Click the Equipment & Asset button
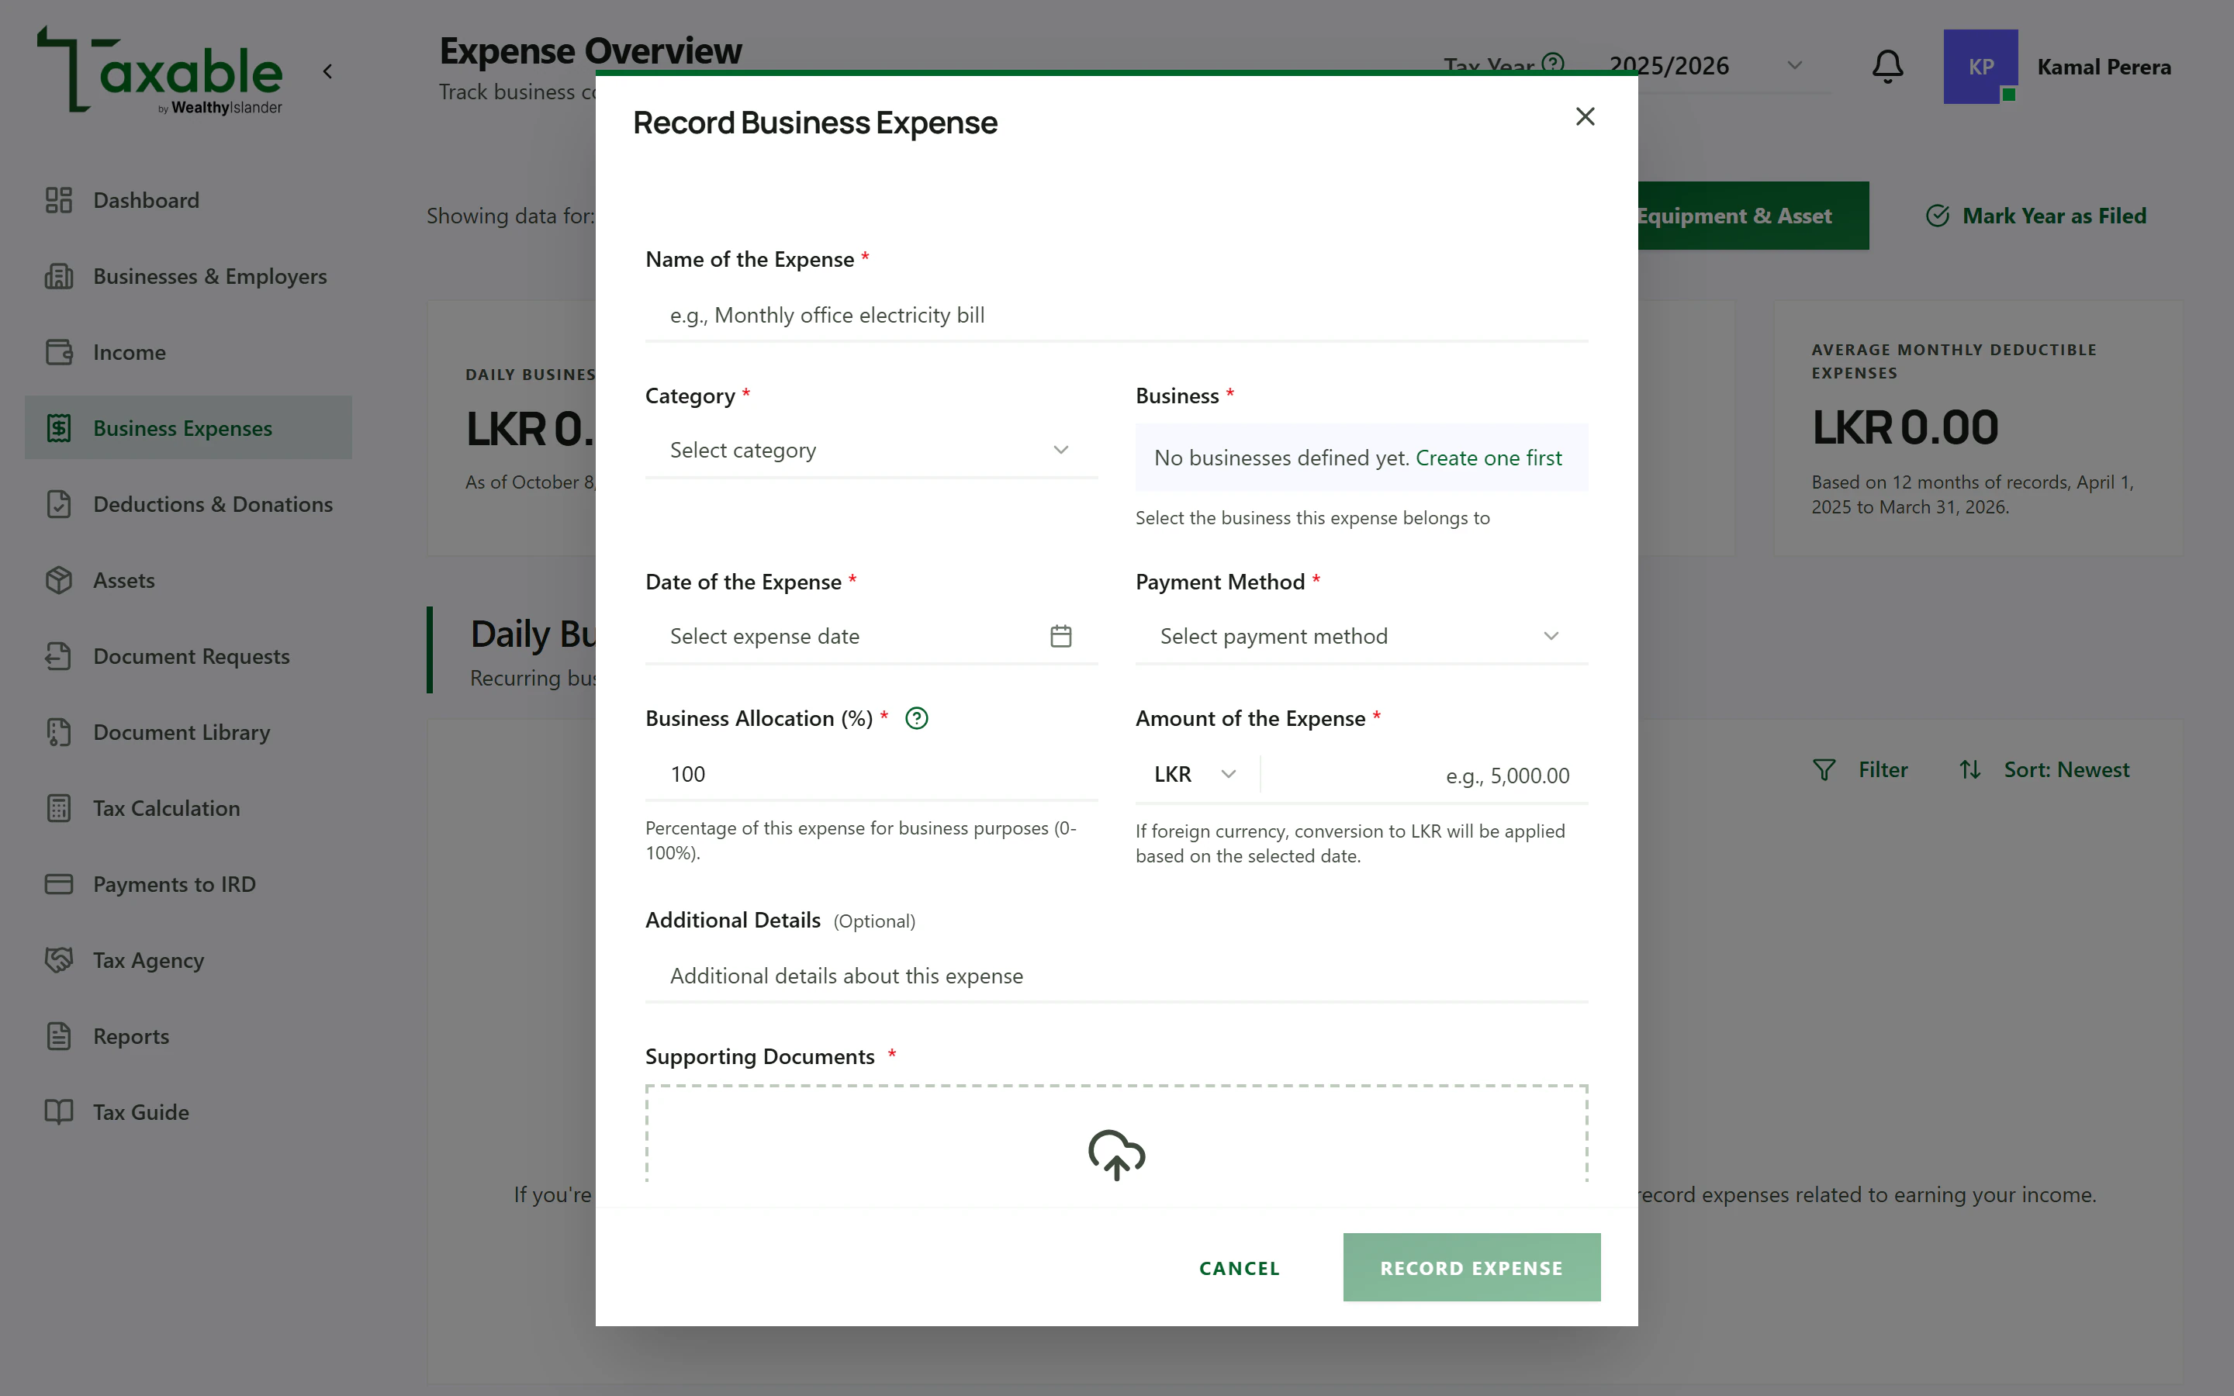The image size is (2234, 1396). click(x=1752, y=216)
